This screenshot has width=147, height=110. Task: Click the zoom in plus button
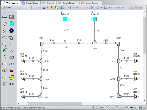pos(127,107)
